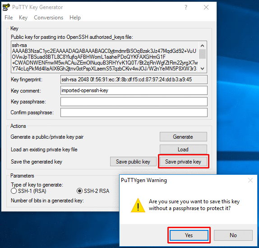The height and width of the screenshot is (248, 259).
Task: Click the public key box scroll-up arrow
Action: tap(202, 46)
